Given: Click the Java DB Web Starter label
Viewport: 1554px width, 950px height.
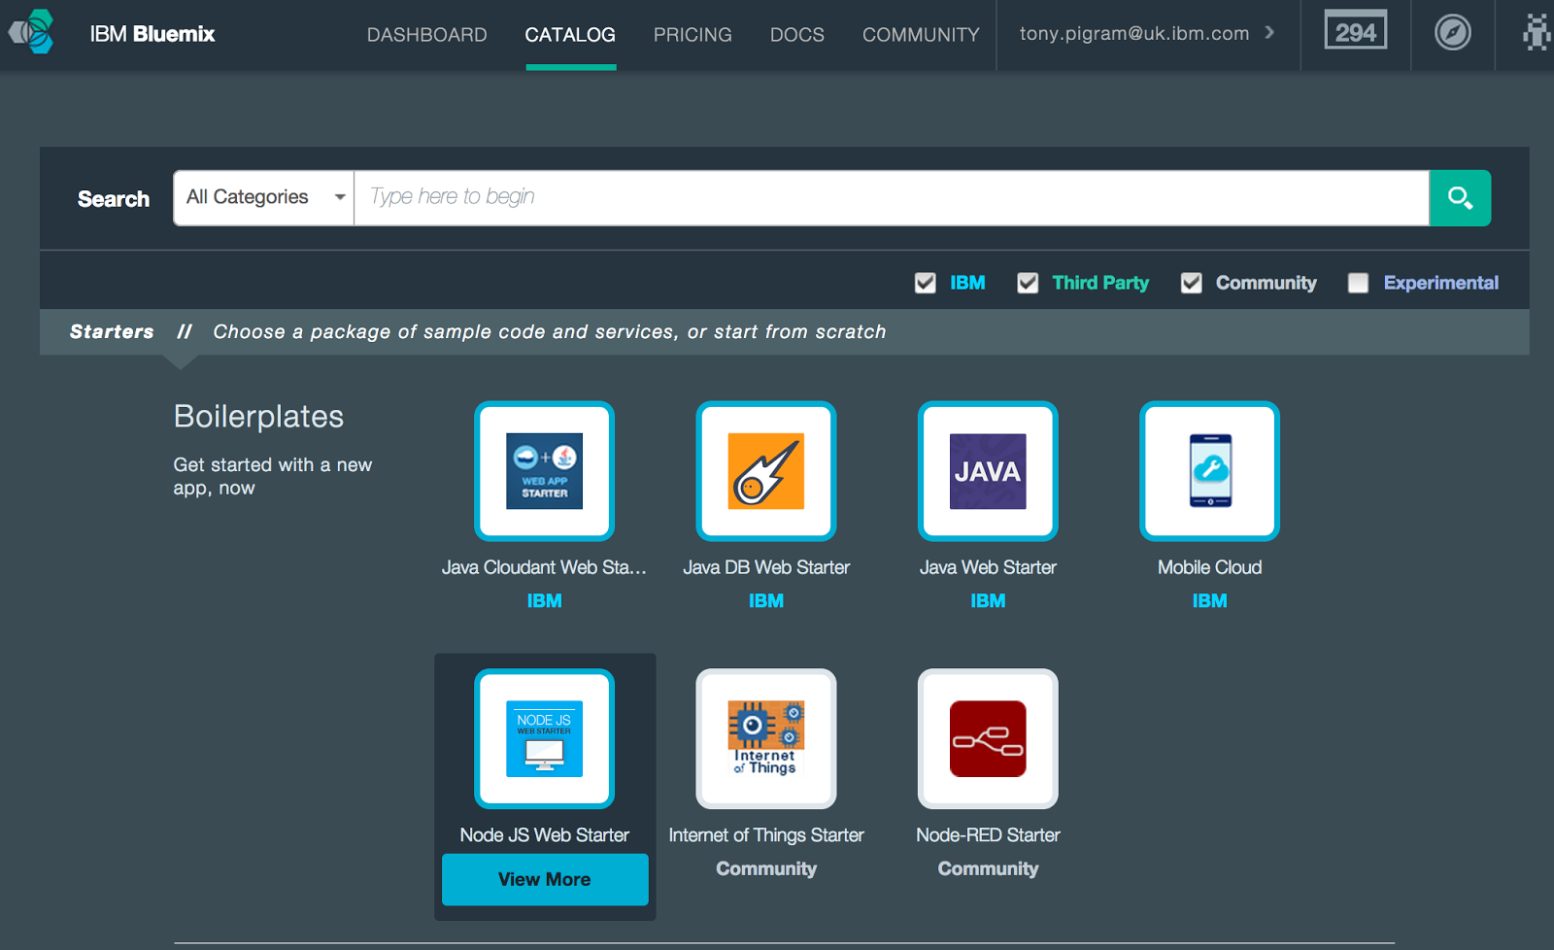Looking at the screenshot, I should [766, 567].
